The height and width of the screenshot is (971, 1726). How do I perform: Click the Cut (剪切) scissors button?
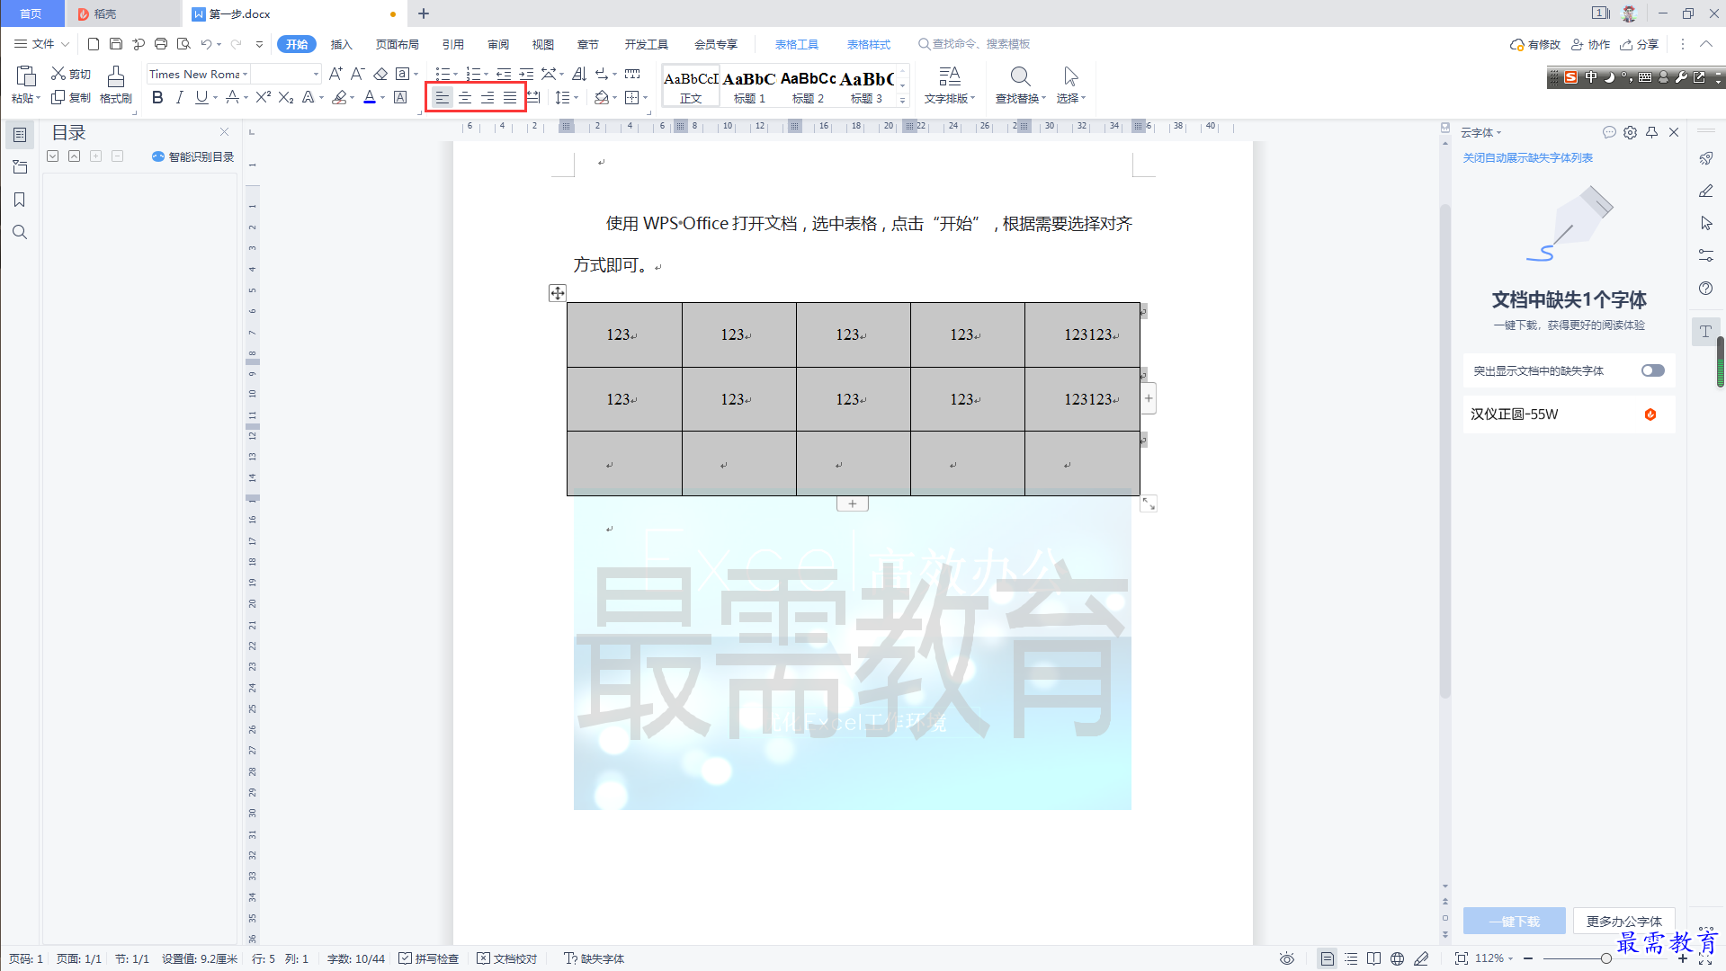(x=71, y=74)
